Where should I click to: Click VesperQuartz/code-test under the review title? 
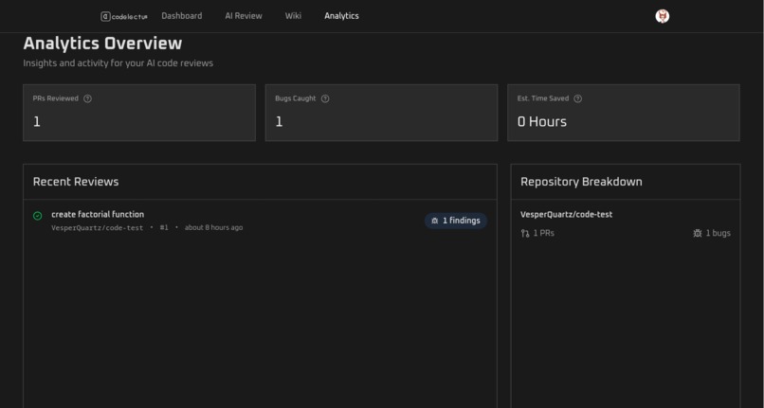tap(98, 227)
